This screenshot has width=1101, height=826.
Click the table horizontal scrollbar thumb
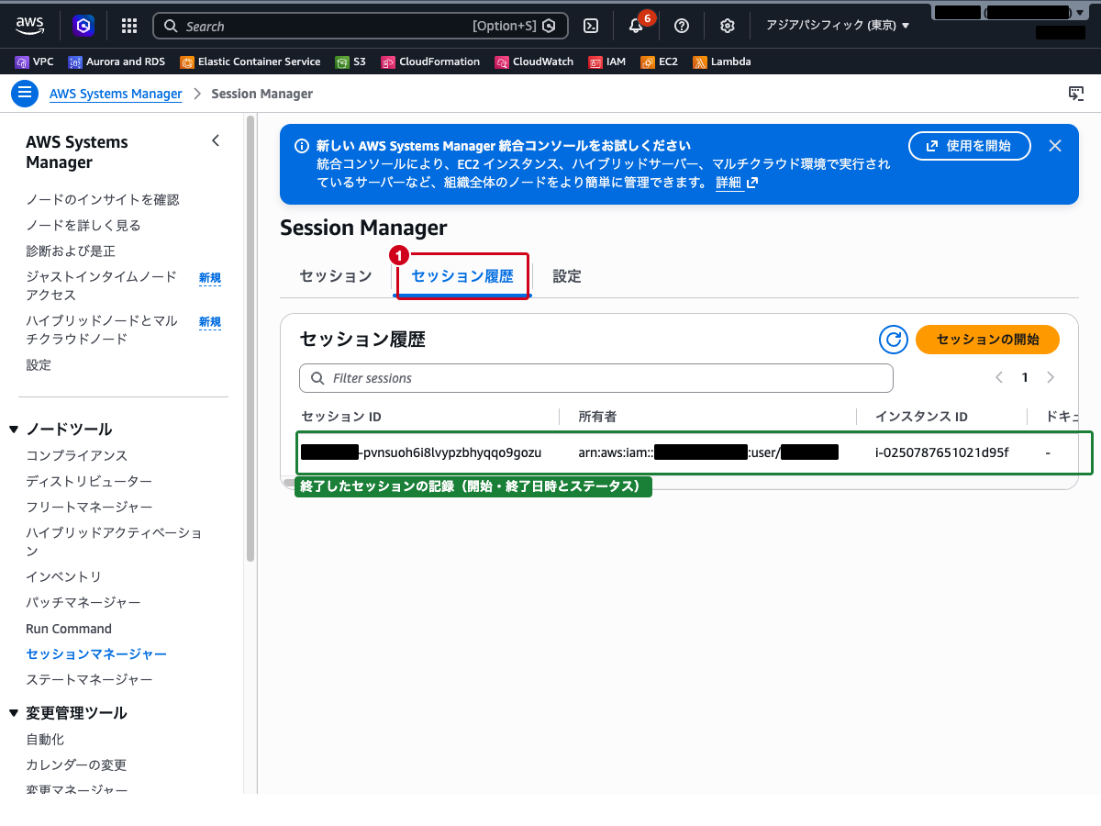[290, 482]
